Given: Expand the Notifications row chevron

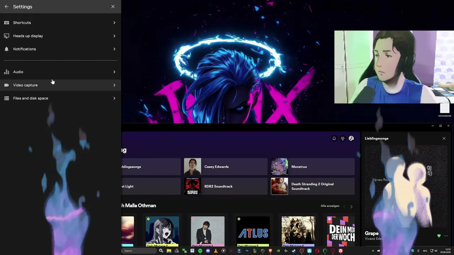Looking at the screenshot, I should (114, 49).
